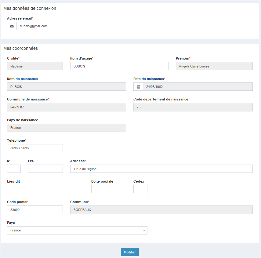Click into the Ext. input box
261x258 pixels.
pyautogui.click(x=45, y=169)
